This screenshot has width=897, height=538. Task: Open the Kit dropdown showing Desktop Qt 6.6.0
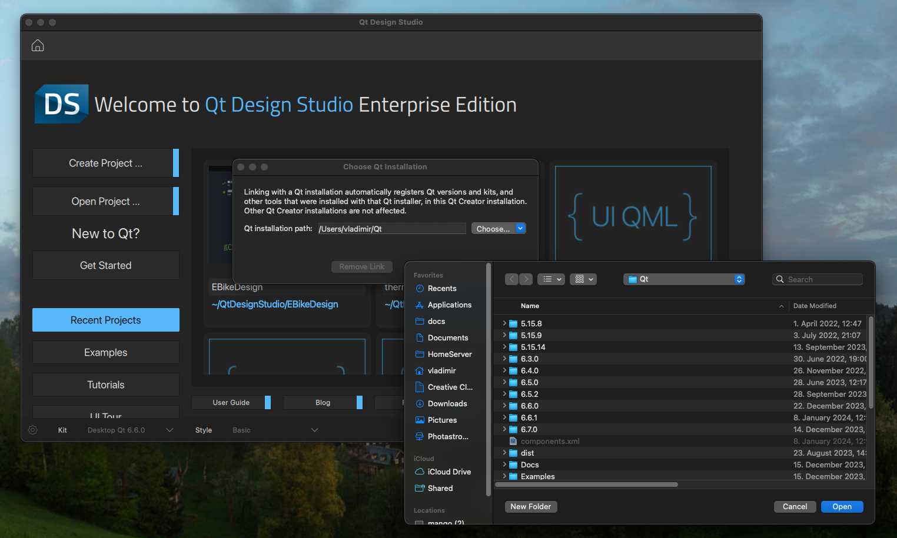pos(130,430)
